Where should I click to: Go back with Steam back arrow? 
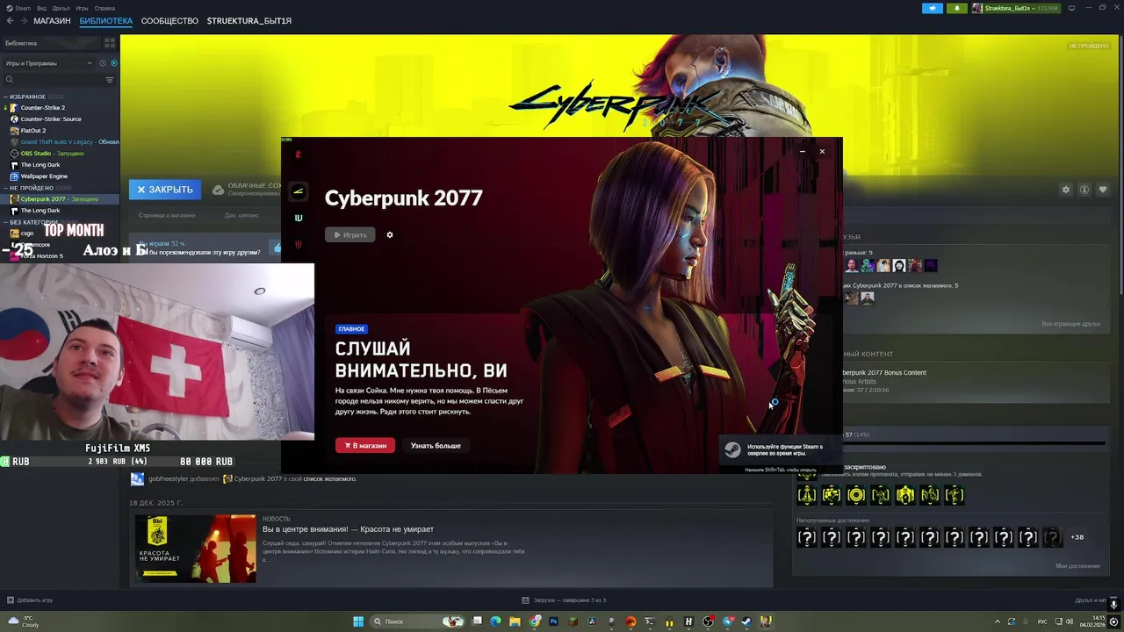point(9,21)
